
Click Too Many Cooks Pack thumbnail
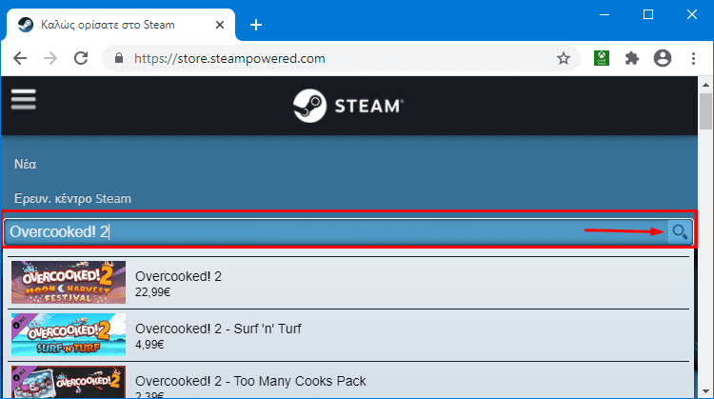(x=68, y=381)
